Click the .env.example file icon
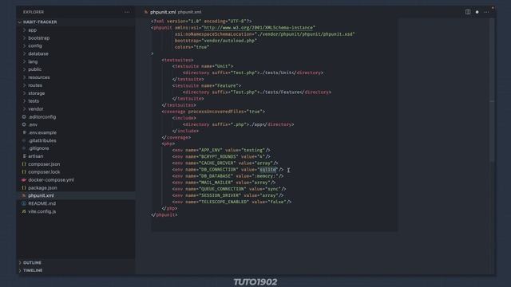This screenshot has width=511, height=287. point(24,132)
